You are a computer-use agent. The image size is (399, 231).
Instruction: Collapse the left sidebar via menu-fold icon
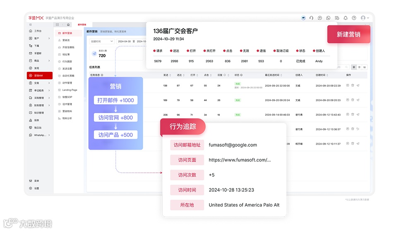(x=31, y=25)
